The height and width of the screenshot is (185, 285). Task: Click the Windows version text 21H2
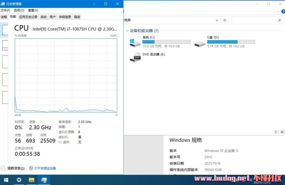[x=208, y=157]
